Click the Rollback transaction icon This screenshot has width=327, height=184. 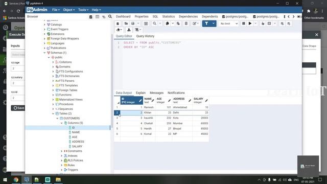tap(289, 24)
